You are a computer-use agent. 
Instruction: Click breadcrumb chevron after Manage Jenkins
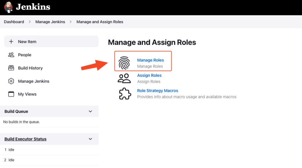[x=71, y=22]
